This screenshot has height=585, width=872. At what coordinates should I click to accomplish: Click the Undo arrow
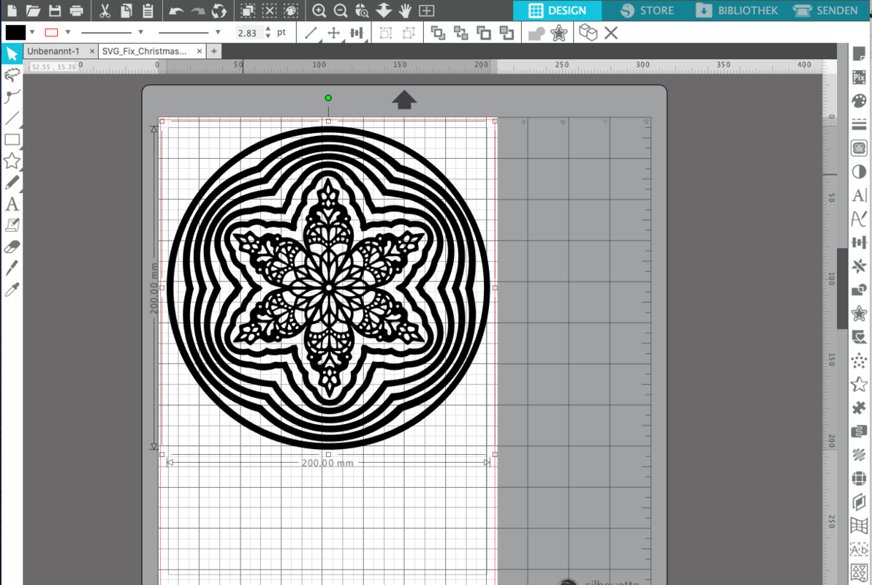(176, 11)
